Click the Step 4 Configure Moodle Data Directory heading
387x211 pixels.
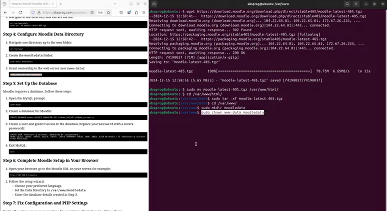[43, 34]
